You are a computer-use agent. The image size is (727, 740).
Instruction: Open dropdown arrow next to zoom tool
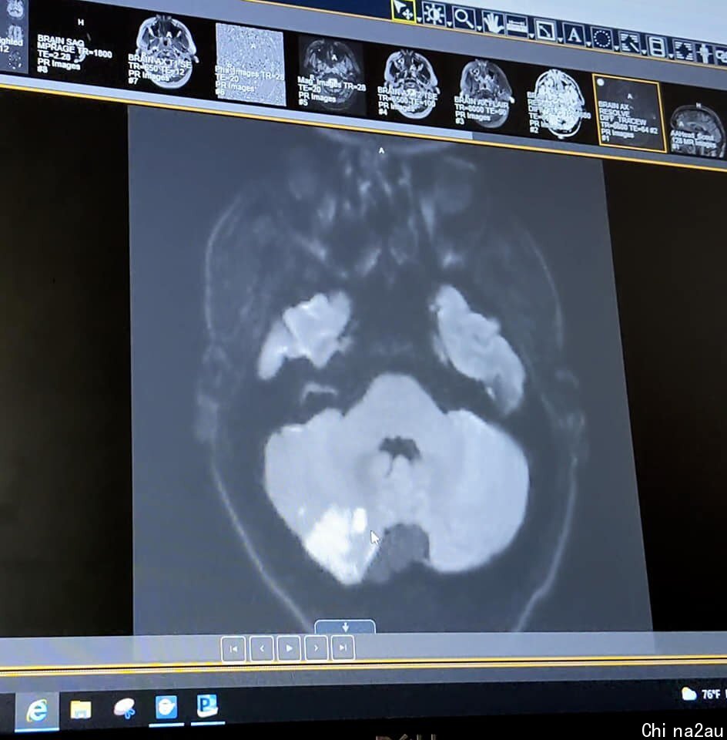coord(479,29)
